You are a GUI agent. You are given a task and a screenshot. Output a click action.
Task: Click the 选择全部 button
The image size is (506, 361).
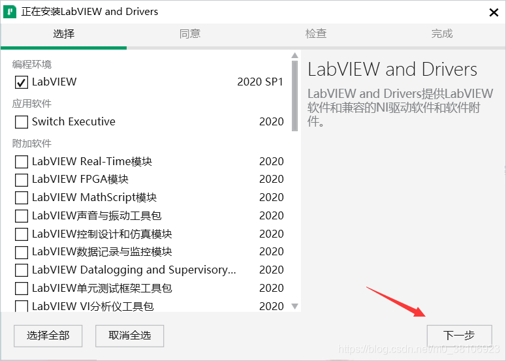click(48, 336)
